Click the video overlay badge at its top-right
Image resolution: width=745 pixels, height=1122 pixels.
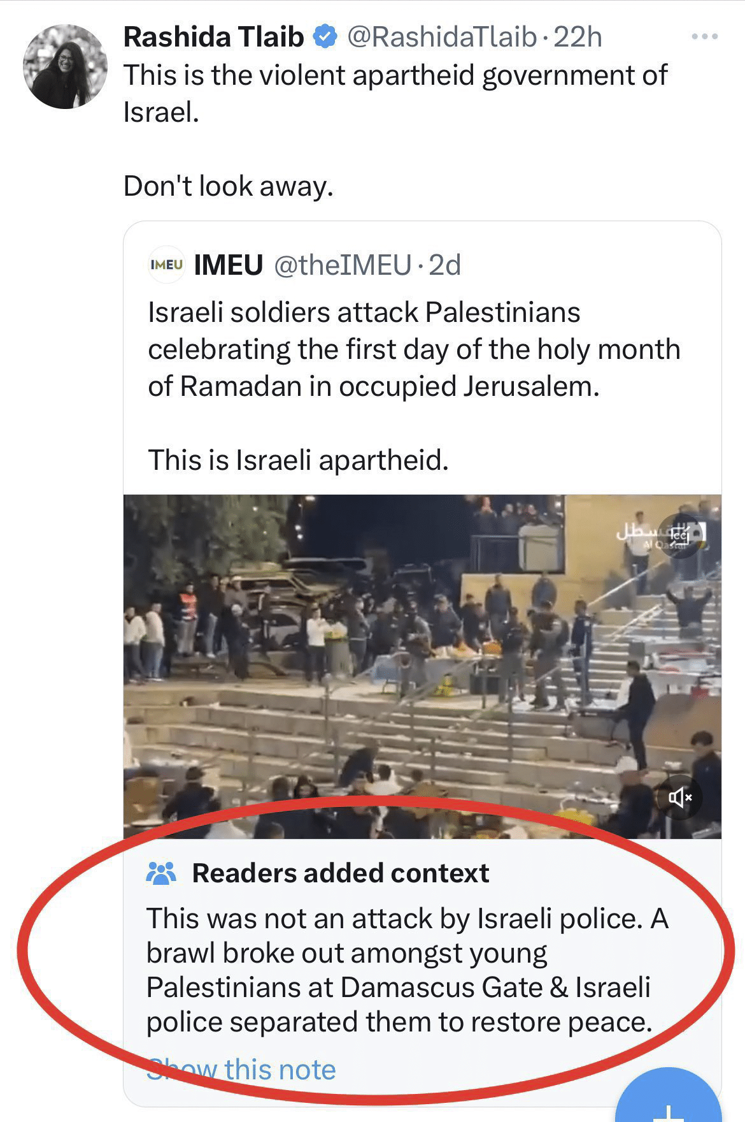pyautogui.click(x=680, y=536)
